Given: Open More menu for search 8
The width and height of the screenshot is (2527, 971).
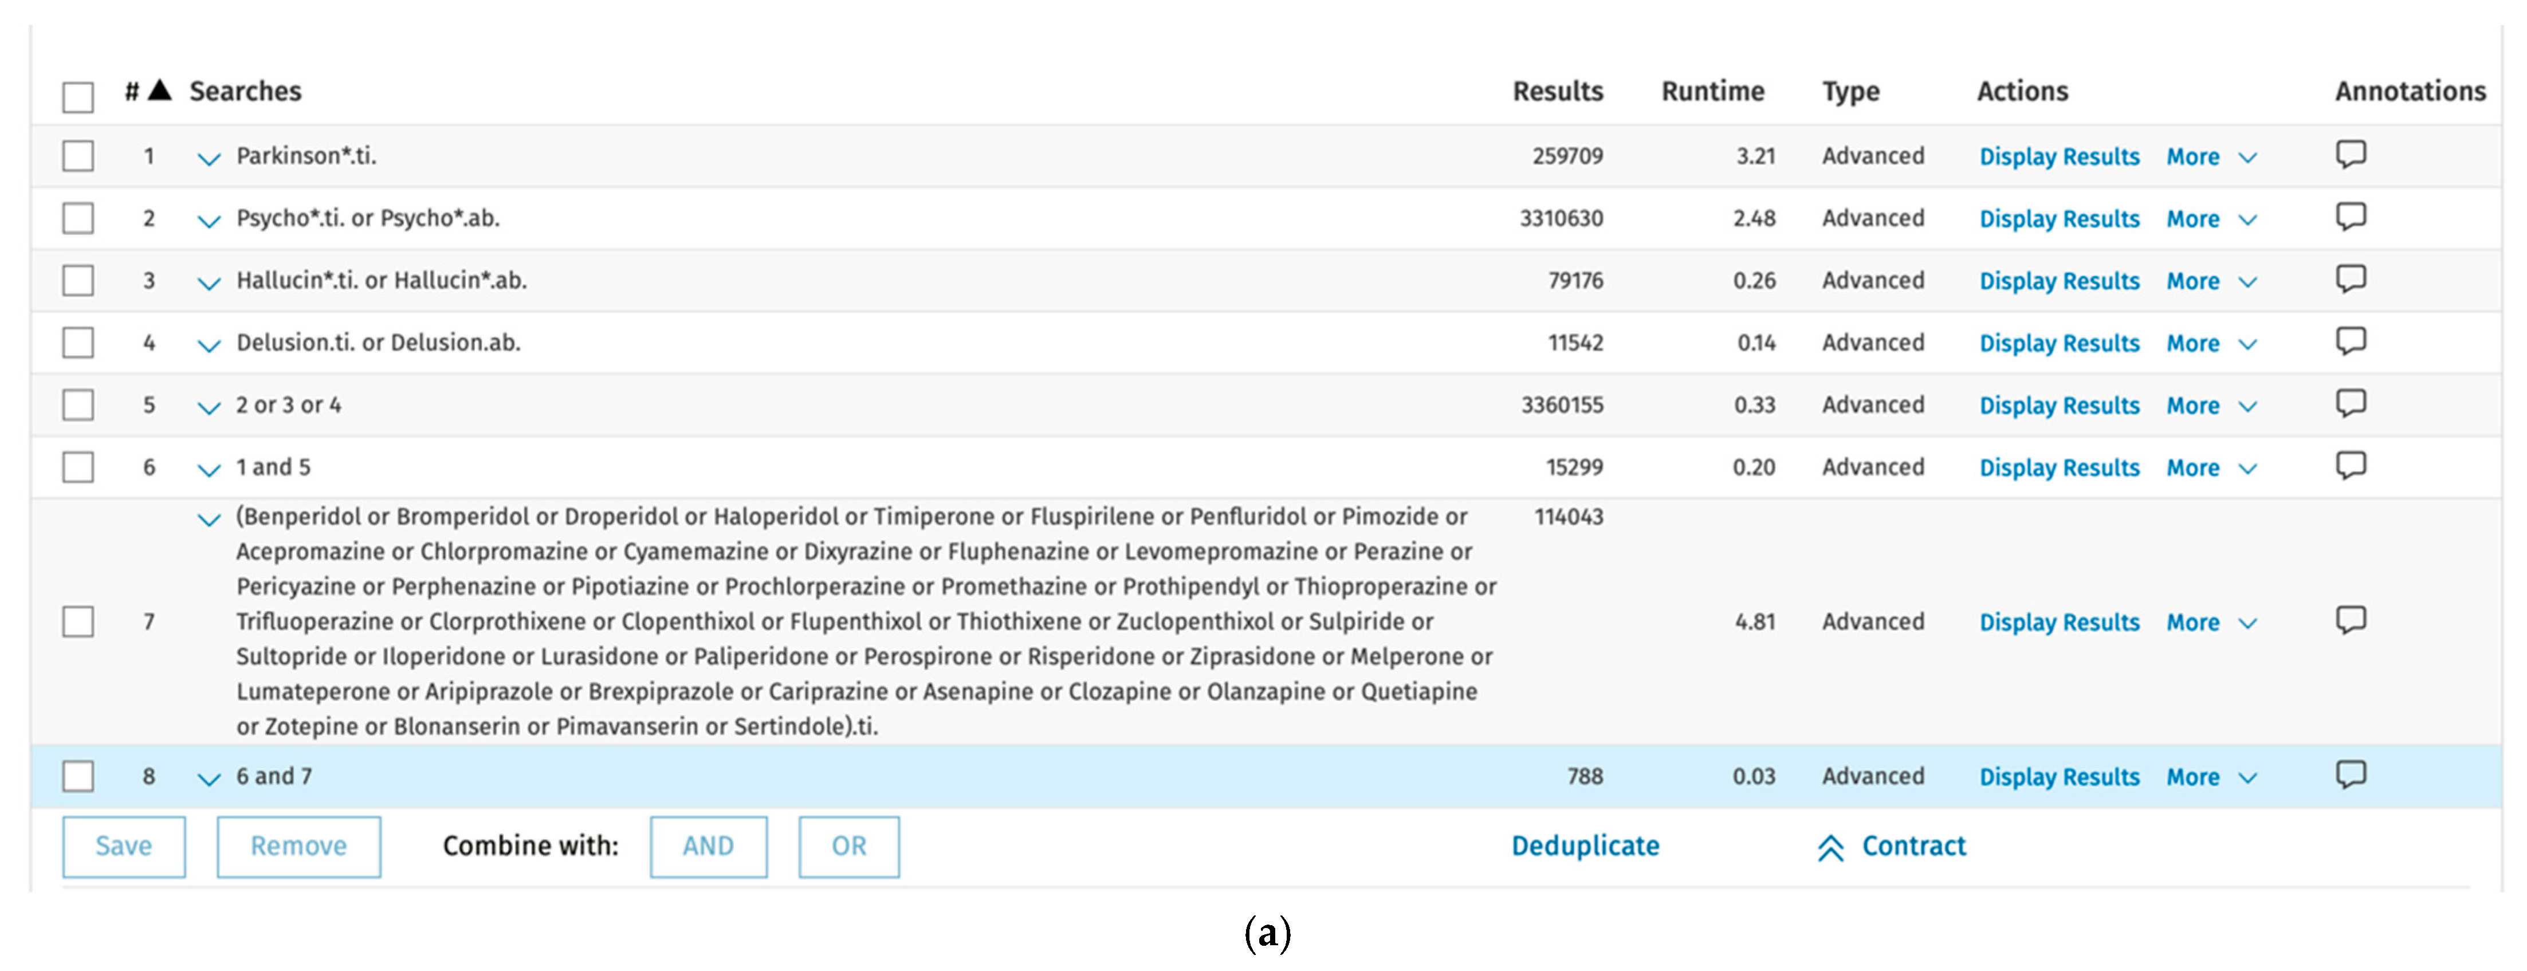Looking at the screenshot, I should [2211, 777].
